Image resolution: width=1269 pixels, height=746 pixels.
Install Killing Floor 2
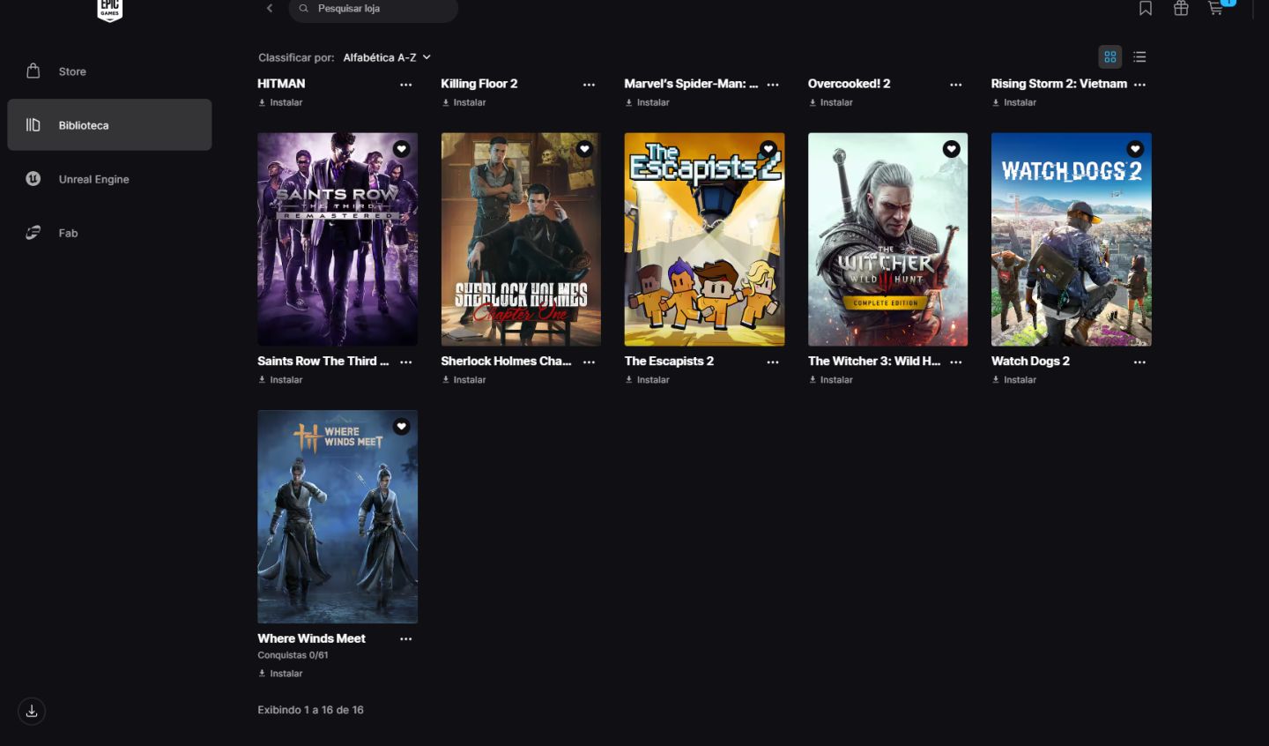tap(464, 102)
